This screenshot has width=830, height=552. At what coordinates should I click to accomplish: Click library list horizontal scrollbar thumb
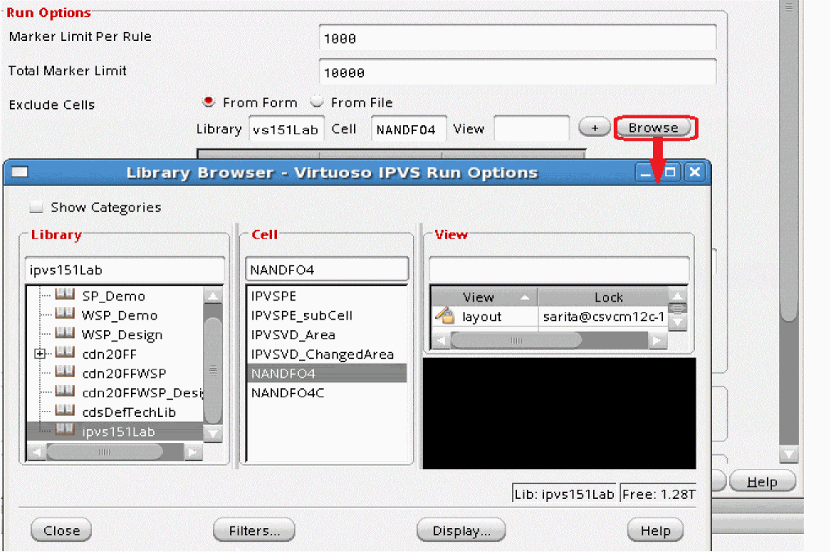click(105, 451)
